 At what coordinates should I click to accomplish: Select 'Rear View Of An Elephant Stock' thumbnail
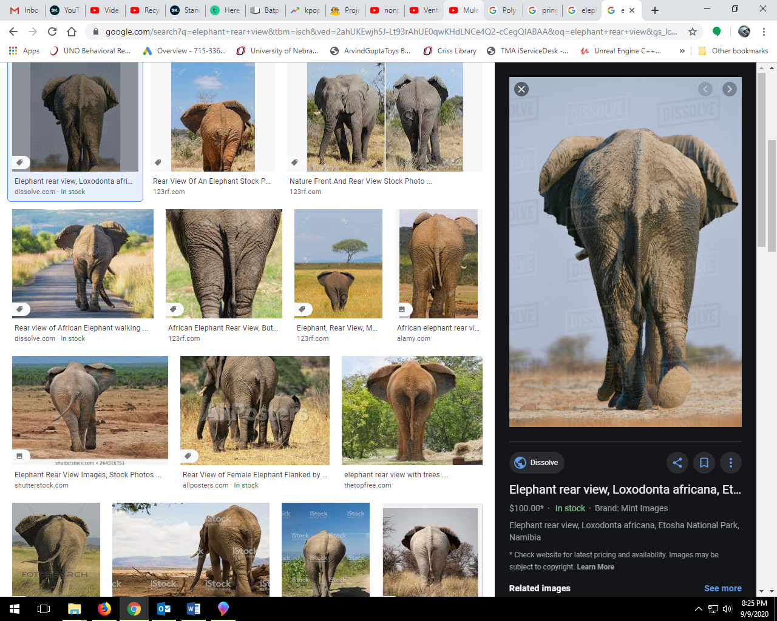(x=212, y=117)
